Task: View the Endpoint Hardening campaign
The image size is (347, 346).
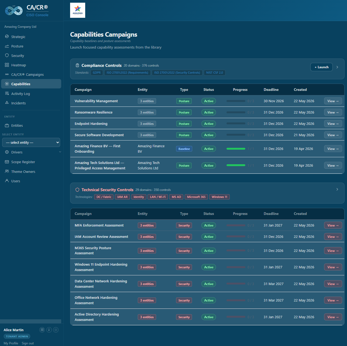Action: [333, 124]
